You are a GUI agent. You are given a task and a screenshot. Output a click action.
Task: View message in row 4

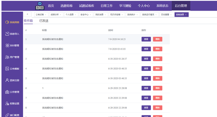(146, 68)
